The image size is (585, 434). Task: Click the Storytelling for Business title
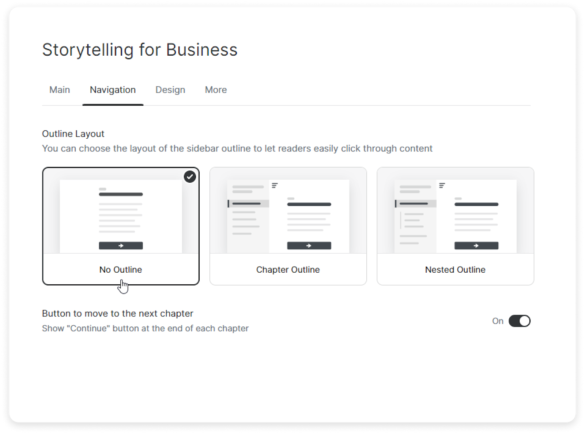140,50
